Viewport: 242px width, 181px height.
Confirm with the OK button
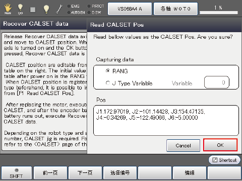click(x=220, y=145)
